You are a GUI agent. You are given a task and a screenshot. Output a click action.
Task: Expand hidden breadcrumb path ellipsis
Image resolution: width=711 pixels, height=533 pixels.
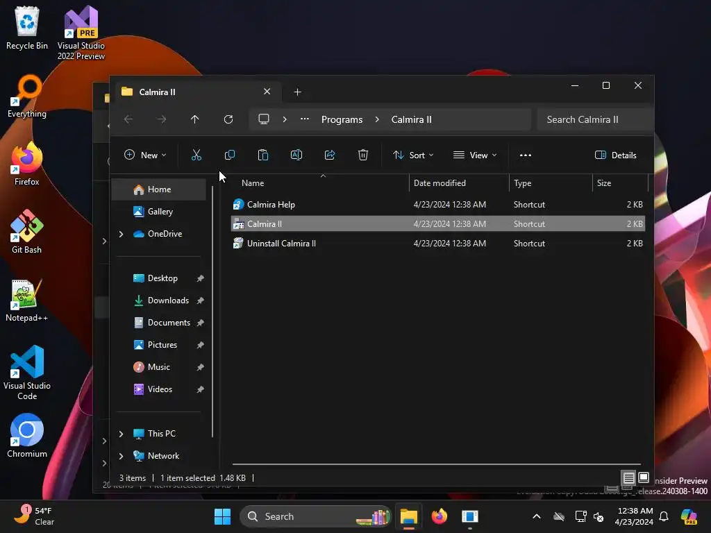pyautogui.click(x=305, y=119)
